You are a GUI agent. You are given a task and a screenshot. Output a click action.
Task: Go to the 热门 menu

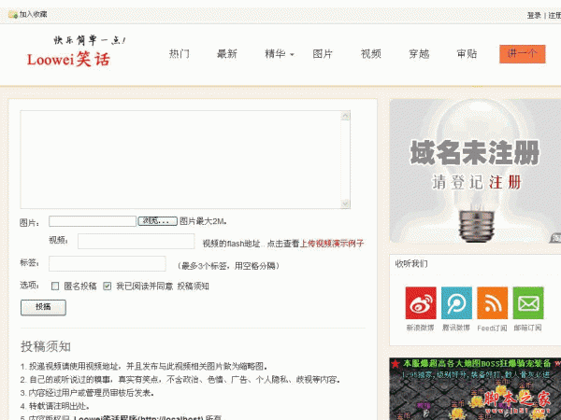pyautogui.click(x=179, y=54)
